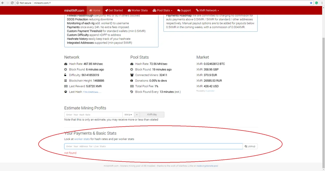Select the XMR price 428.42 USD
This screenshot has width=325, height=171.
(x=211, y=86)
